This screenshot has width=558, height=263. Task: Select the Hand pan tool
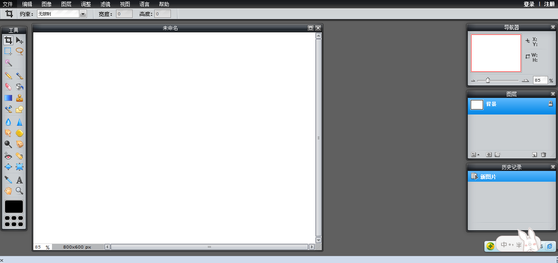point(8,191)
